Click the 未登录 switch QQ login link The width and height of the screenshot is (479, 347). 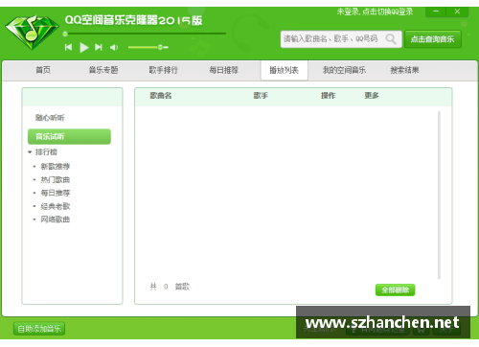click(375, 12)
